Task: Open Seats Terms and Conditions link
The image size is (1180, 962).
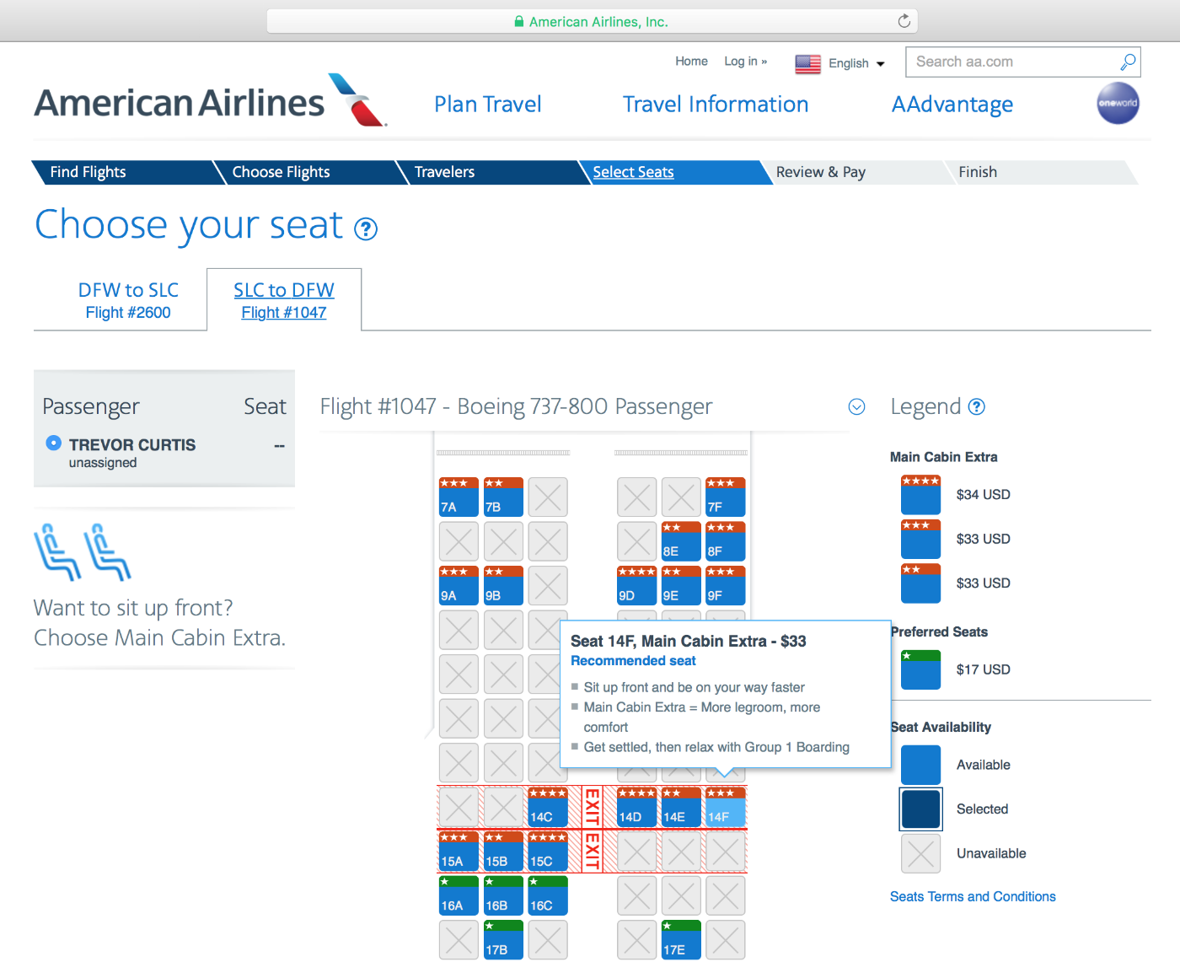Action: (972, 896)
